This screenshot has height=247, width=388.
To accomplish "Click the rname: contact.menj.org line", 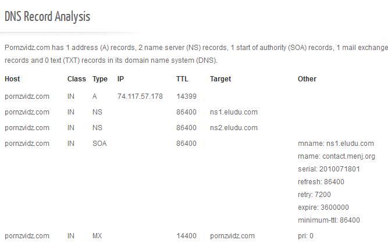I will pos(336,156).
